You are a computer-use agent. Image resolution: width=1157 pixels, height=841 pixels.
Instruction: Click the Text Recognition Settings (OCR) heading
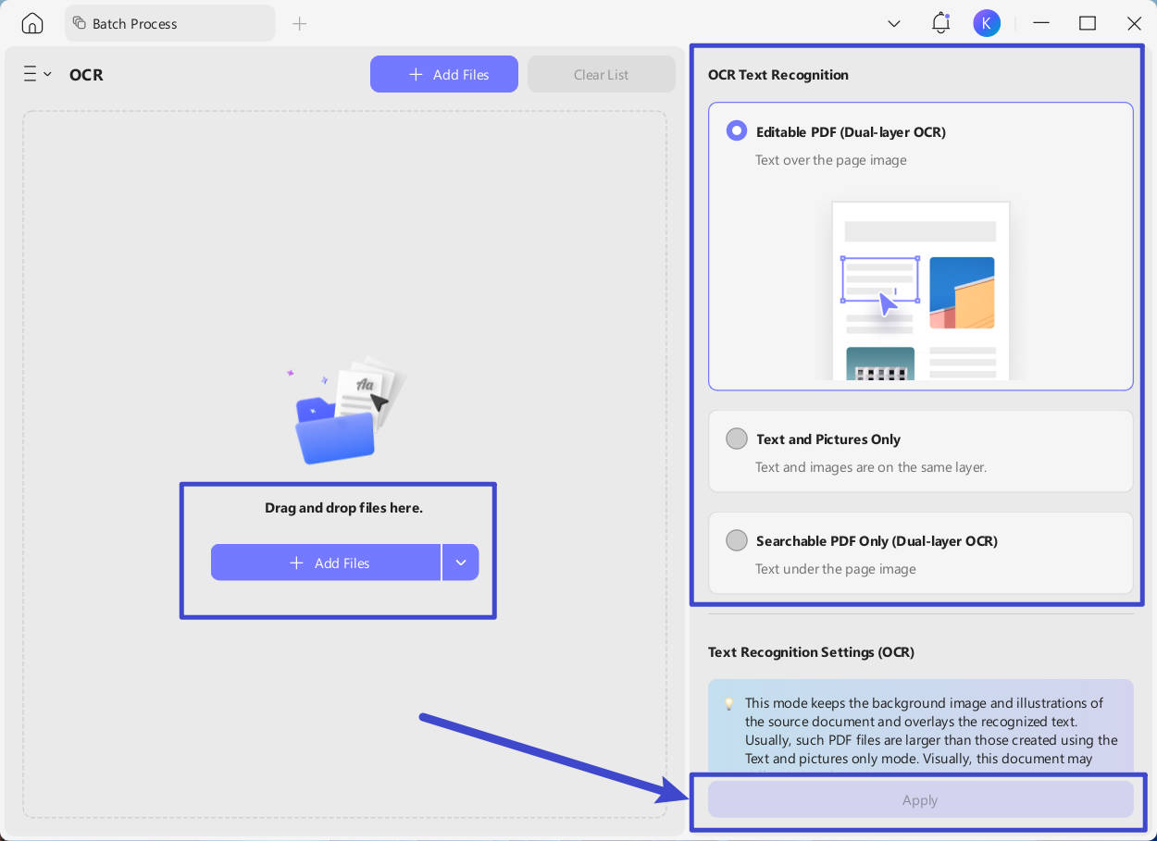point(811,652)
